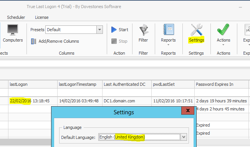The height and width of the screenshot is (147, 250).
Task: Open Settings wrench and screwdriver icon
Action: pos(197,30)
